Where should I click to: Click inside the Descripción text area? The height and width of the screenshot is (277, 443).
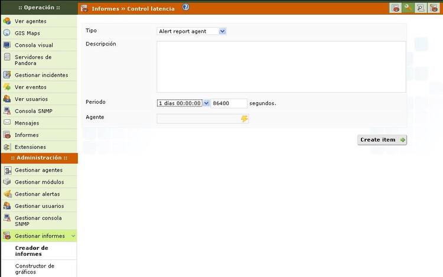coord(281,66)
